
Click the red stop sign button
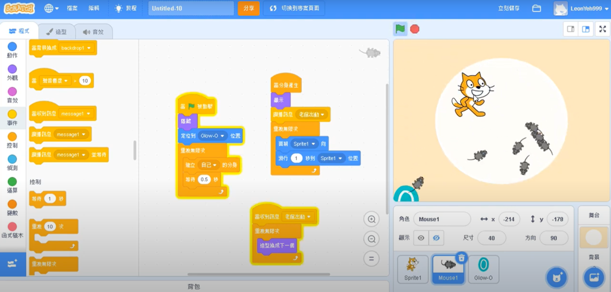pyautogui.click(x=415, y=29)
